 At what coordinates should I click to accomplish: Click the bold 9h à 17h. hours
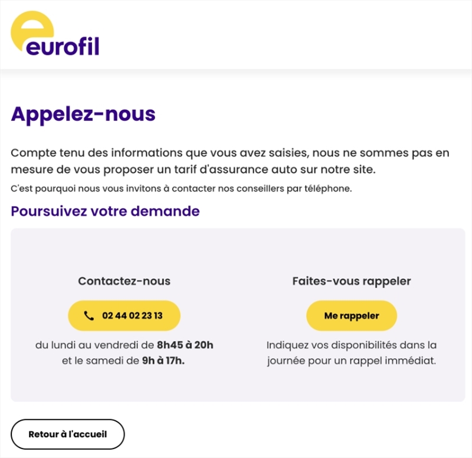point(163,361)
